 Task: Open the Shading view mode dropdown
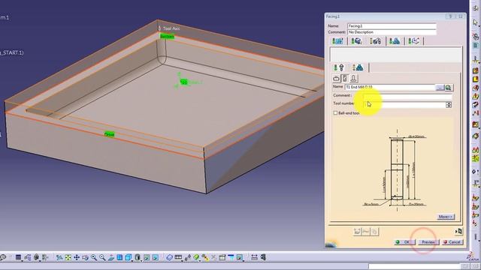(x=138, y=258)
